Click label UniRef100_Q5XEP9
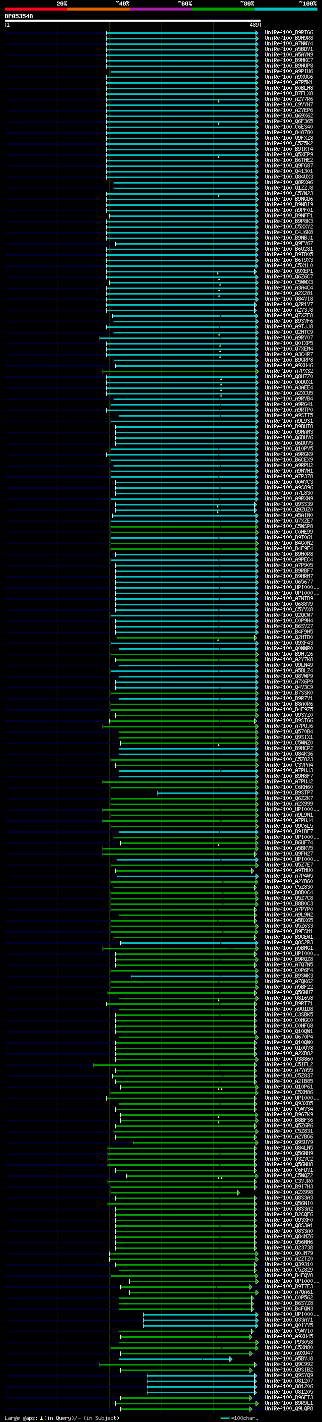The image size is (322, 1422). (289, 154)
